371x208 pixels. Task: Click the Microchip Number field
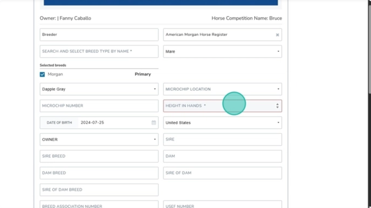point(99,106)
